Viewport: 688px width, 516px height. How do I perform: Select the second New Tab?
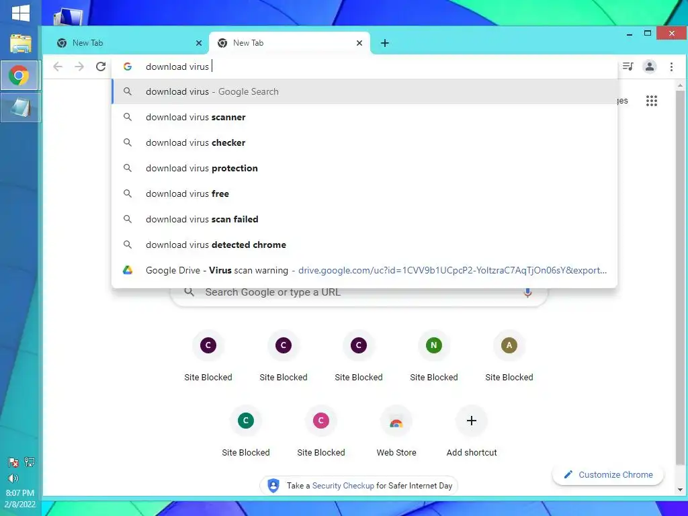click(290, 43)
